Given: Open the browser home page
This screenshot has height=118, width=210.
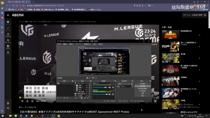Looking at the screenshot, I should [x=17, y=6].
